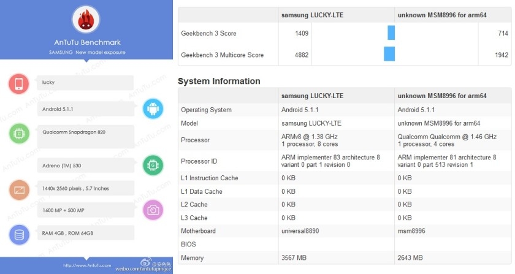Click the pink camera icon
The width and height of the screenshot is (515, 274).
pyautogui.click(x=153, y=210)
